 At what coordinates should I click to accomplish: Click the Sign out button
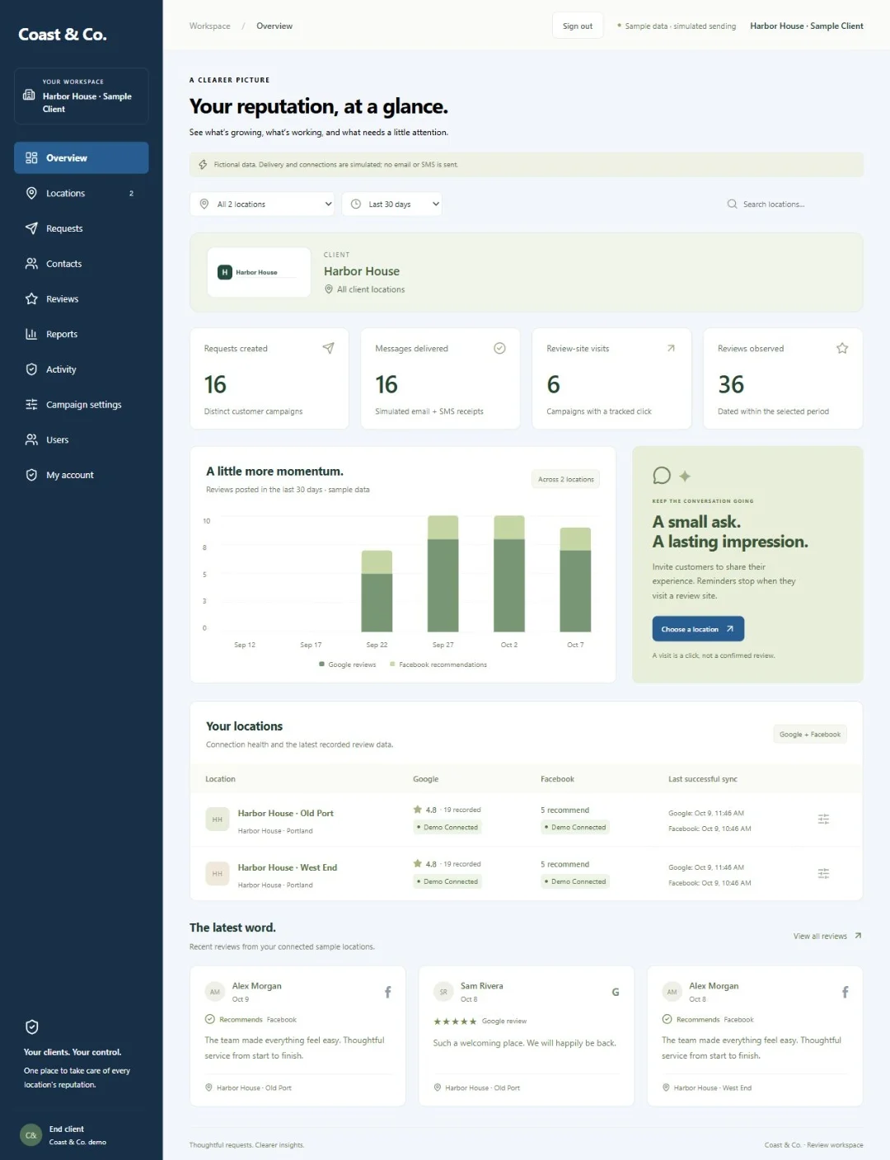(x=578, y=26)
